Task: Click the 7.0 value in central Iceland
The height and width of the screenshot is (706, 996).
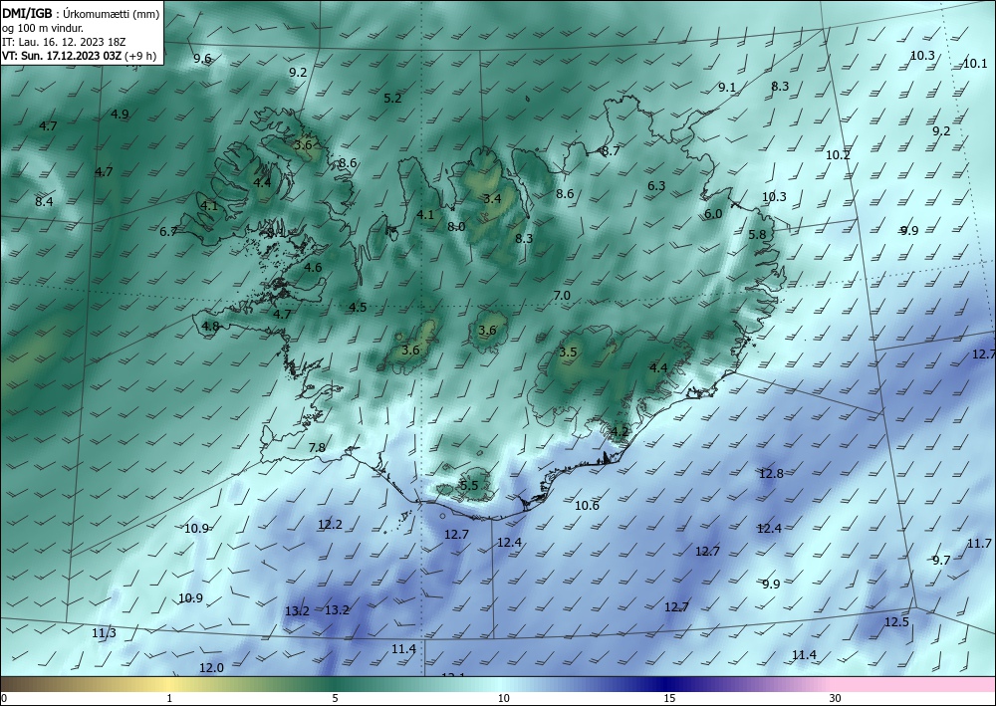Action: pos(562,295)
